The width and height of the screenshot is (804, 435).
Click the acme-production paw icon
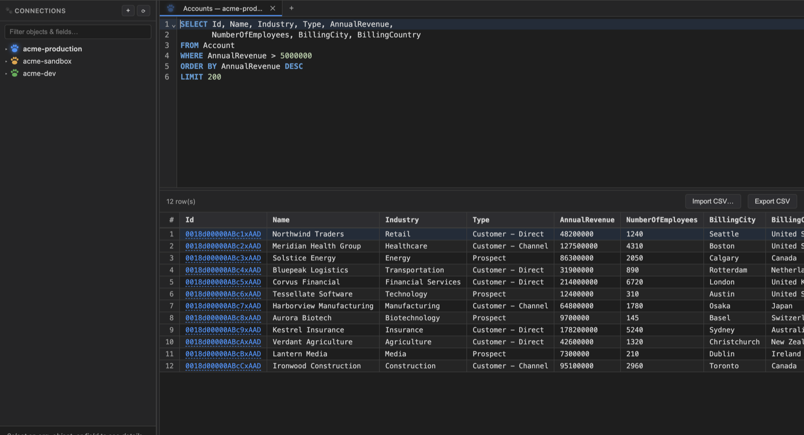pos(15,49)
